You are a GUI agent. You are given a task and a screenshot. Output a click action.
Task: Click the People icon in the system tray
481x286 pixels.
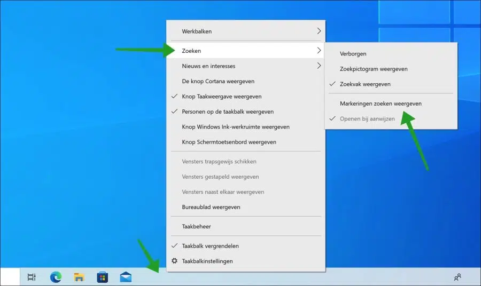pos(457,277)
